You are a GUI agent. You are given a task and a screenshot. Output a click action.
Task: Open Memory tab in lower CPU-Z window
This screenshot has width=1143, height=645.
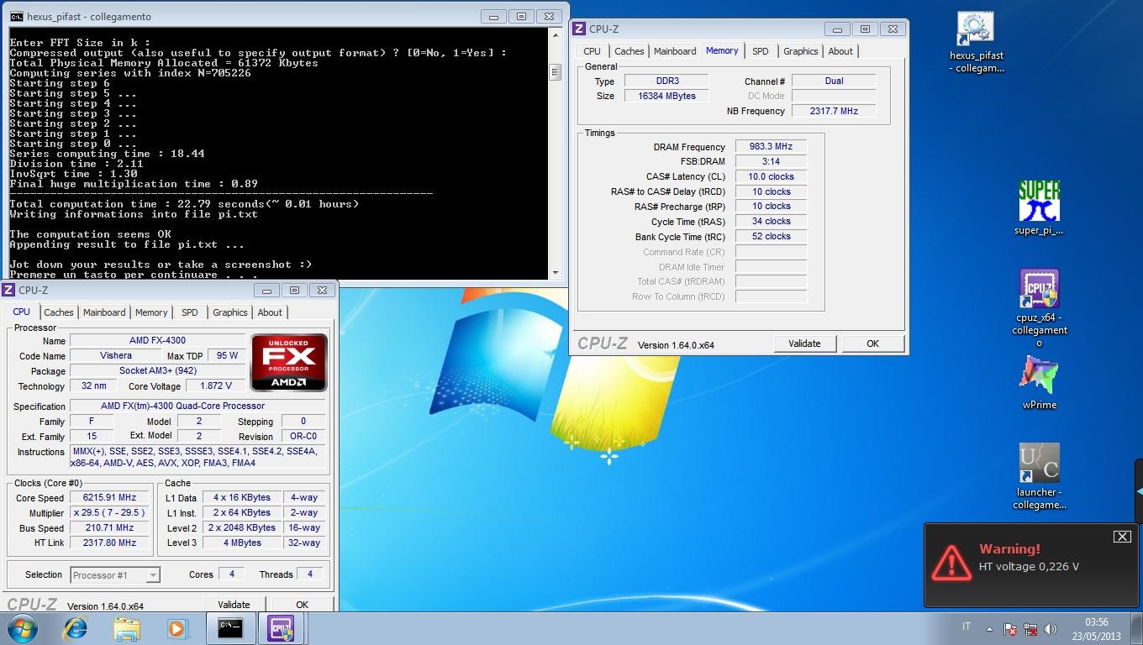tap(151, 312)
